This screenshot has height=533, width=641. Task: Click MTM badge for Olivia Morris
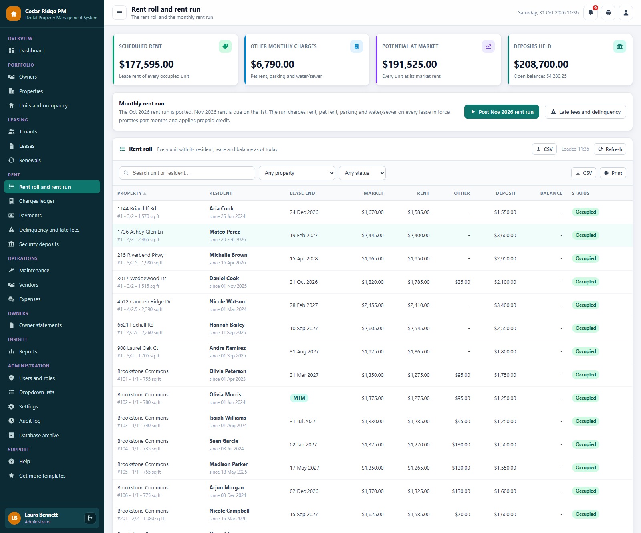(299, 398)
